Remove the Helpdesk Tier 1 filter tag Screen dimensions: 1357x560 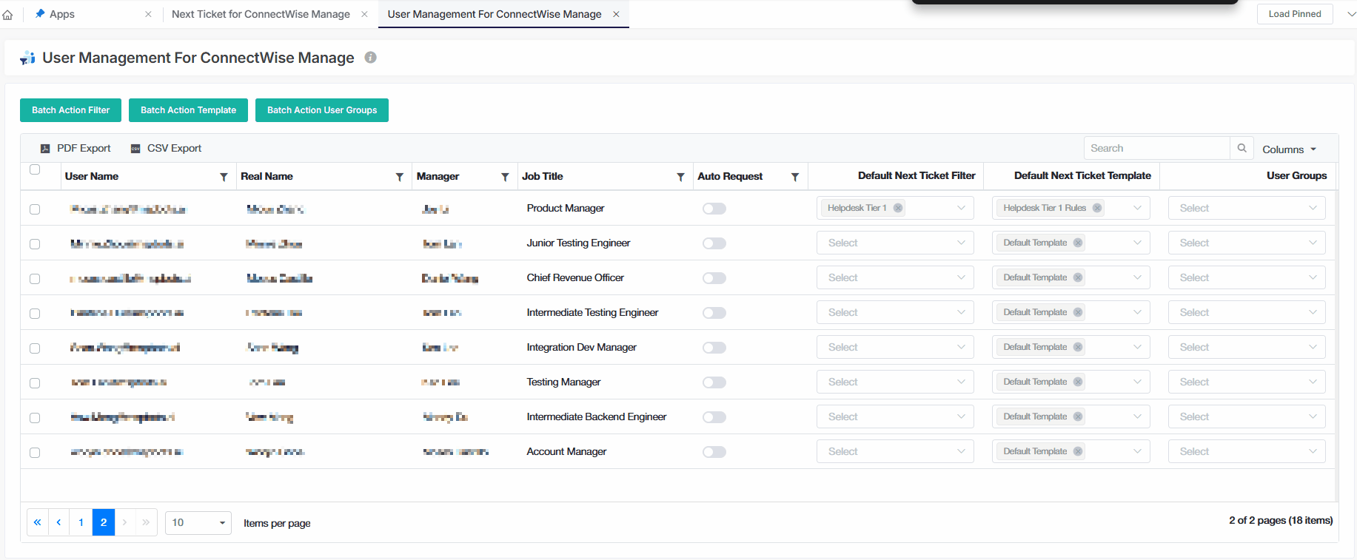[898, 208]
